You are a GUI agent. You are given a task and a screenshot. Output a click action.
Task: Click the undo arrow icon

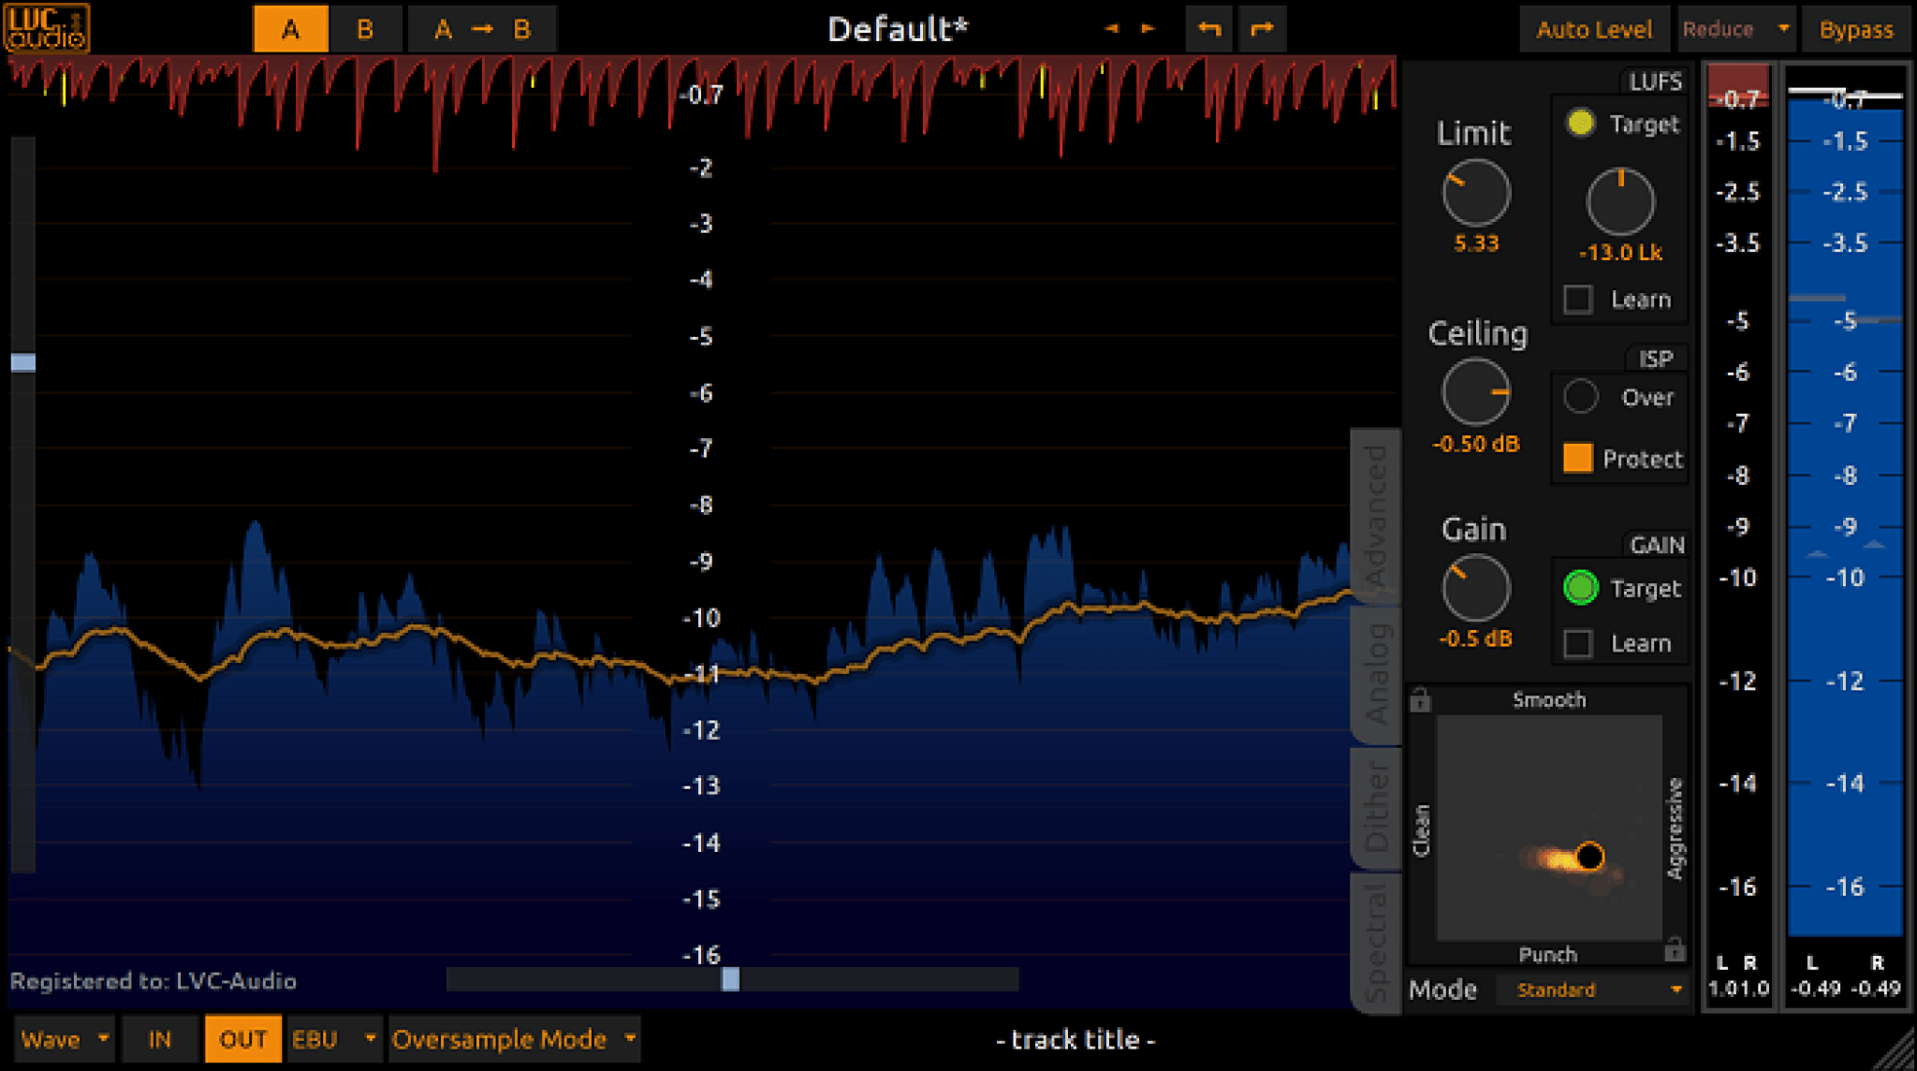click(1209, 29)
